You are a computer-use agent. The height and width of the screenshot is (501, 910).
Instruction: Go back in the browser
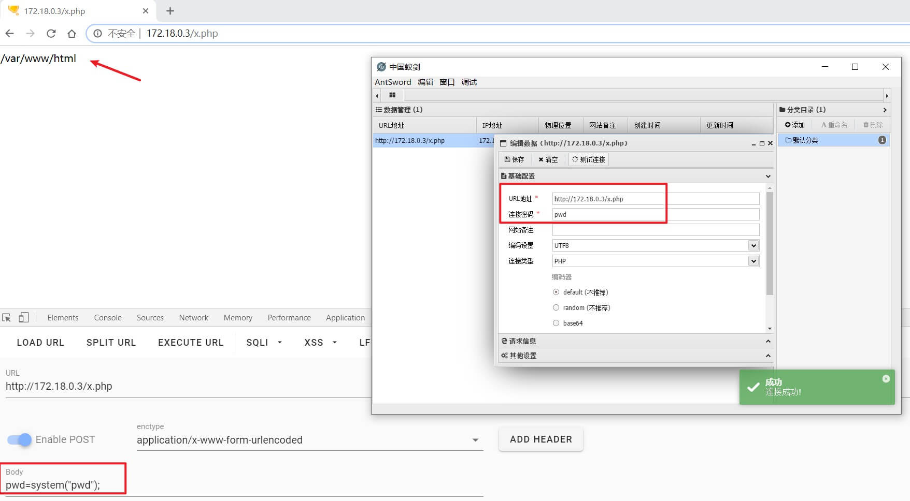9,34
